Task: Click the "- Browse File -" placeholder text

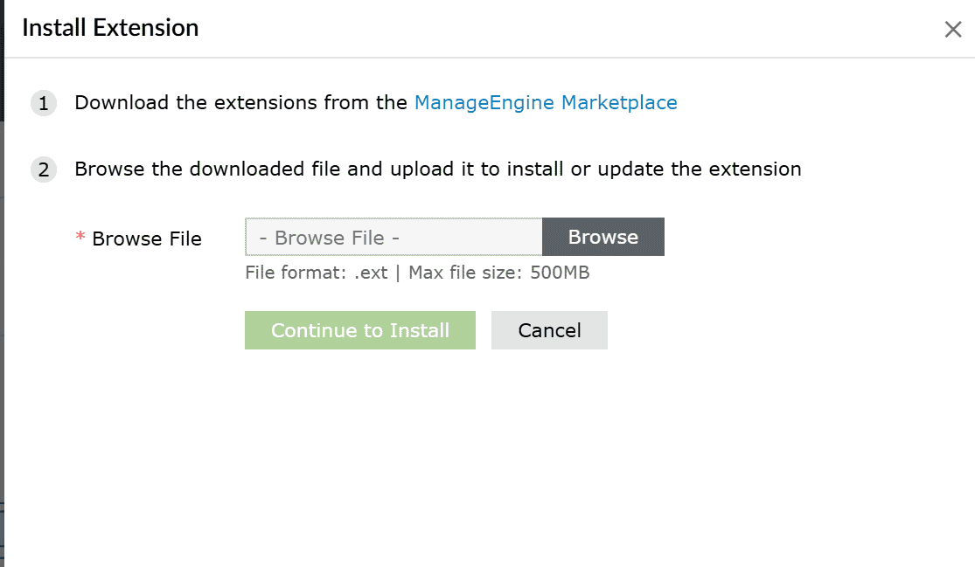Action: [330, 238]
